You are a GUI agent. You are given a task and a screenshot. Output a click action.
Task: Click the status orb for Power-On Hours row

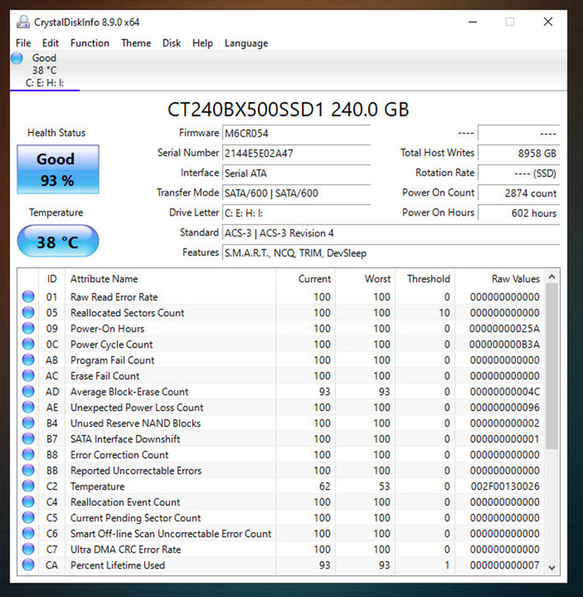(x=28, y=328)
